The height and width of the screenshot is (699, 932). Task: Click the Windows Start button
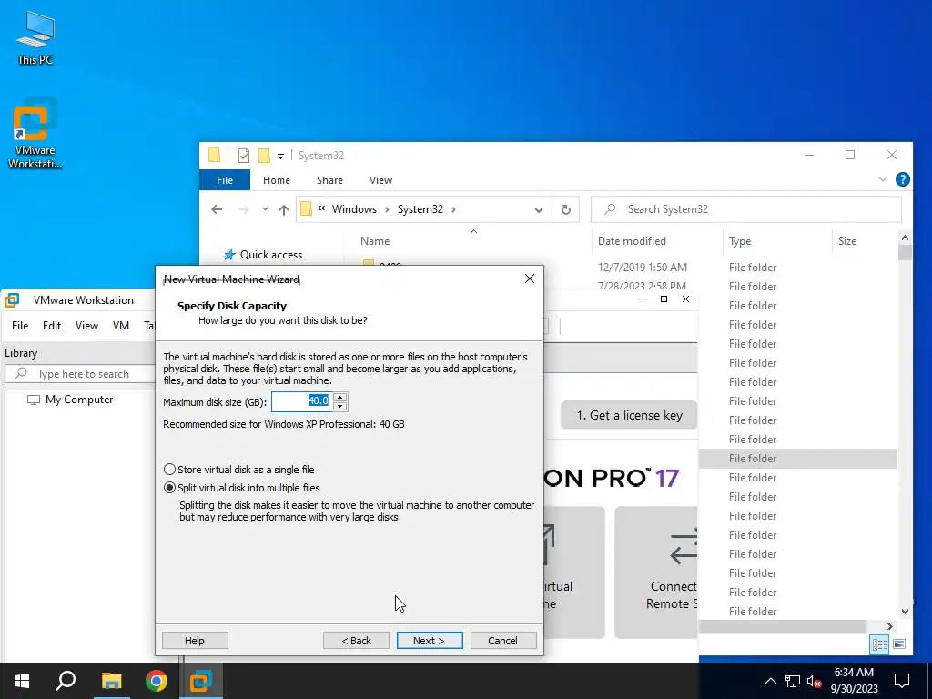pyautogui.click(x=22, y=681)
